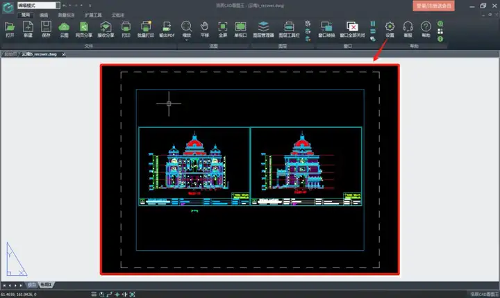Click the 帮助 help question-mark icon

[x=426, y=27]
